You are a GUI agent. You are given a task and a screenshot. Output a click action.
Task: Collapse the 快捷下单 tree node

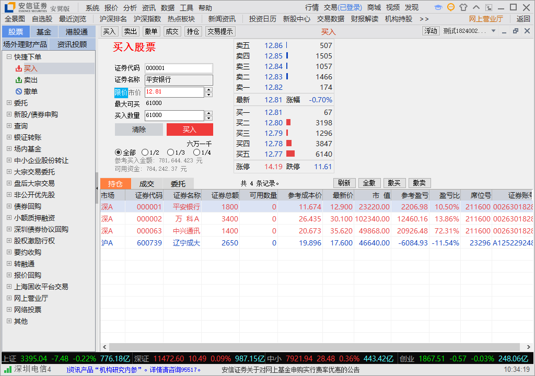(9, 56)
